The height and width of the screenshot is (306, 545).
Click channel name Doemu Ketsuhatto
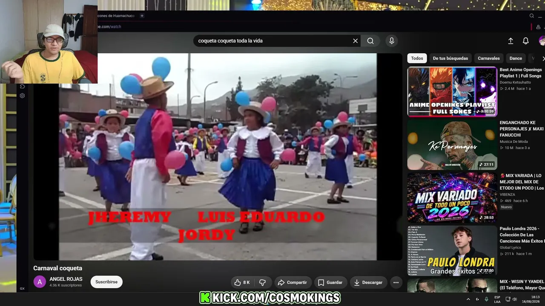(x=515, y=82)
